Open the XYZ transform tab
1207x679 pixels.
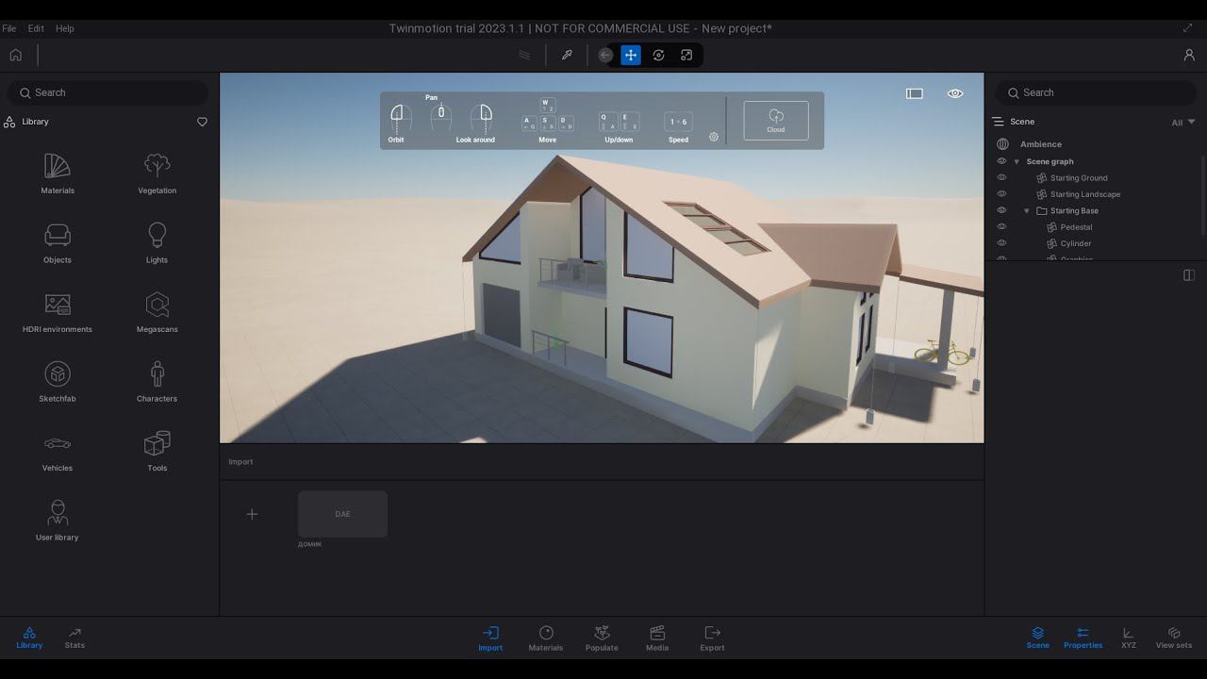pyautogui.click(x=1129, y=638)
